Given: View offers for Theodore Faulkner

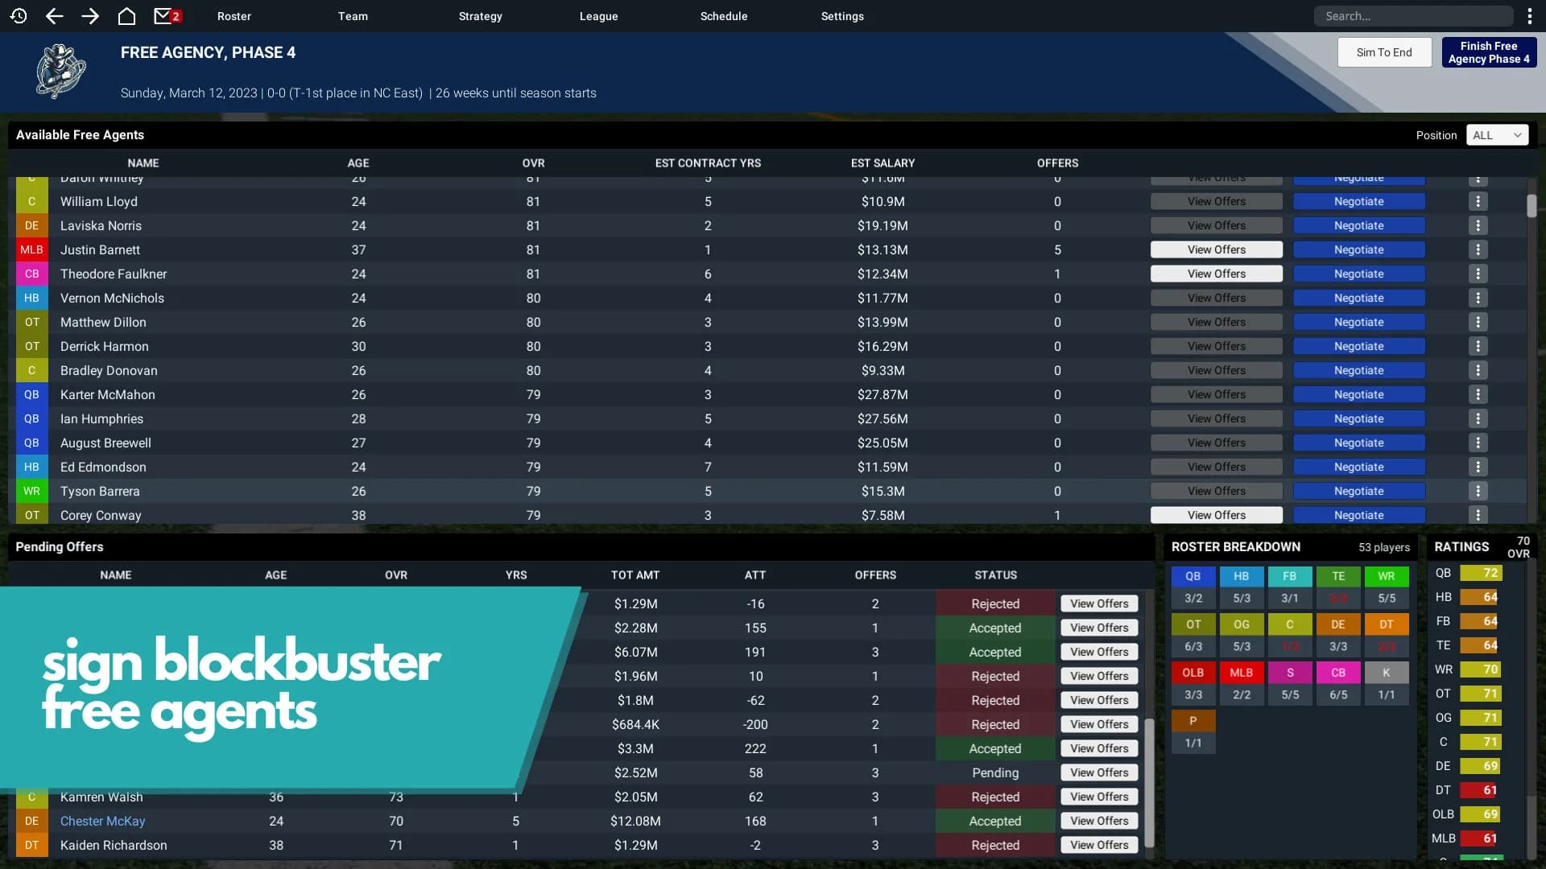Looking at the screenshot, I should [1216, 274].
